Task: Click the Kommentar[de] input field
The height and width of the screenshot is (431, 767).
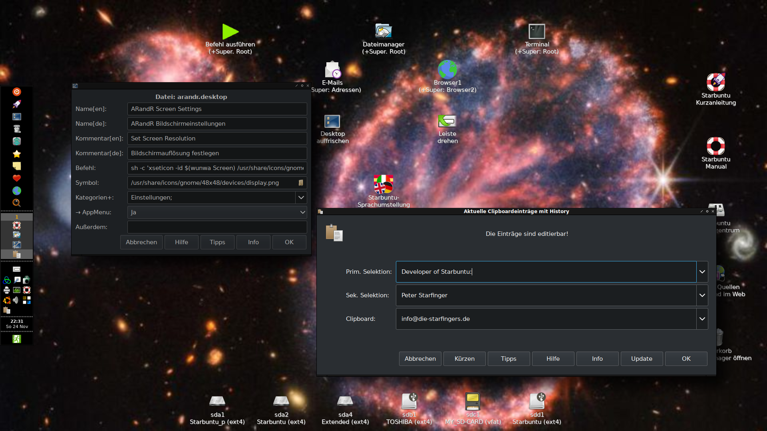Action: click(217, 153)
